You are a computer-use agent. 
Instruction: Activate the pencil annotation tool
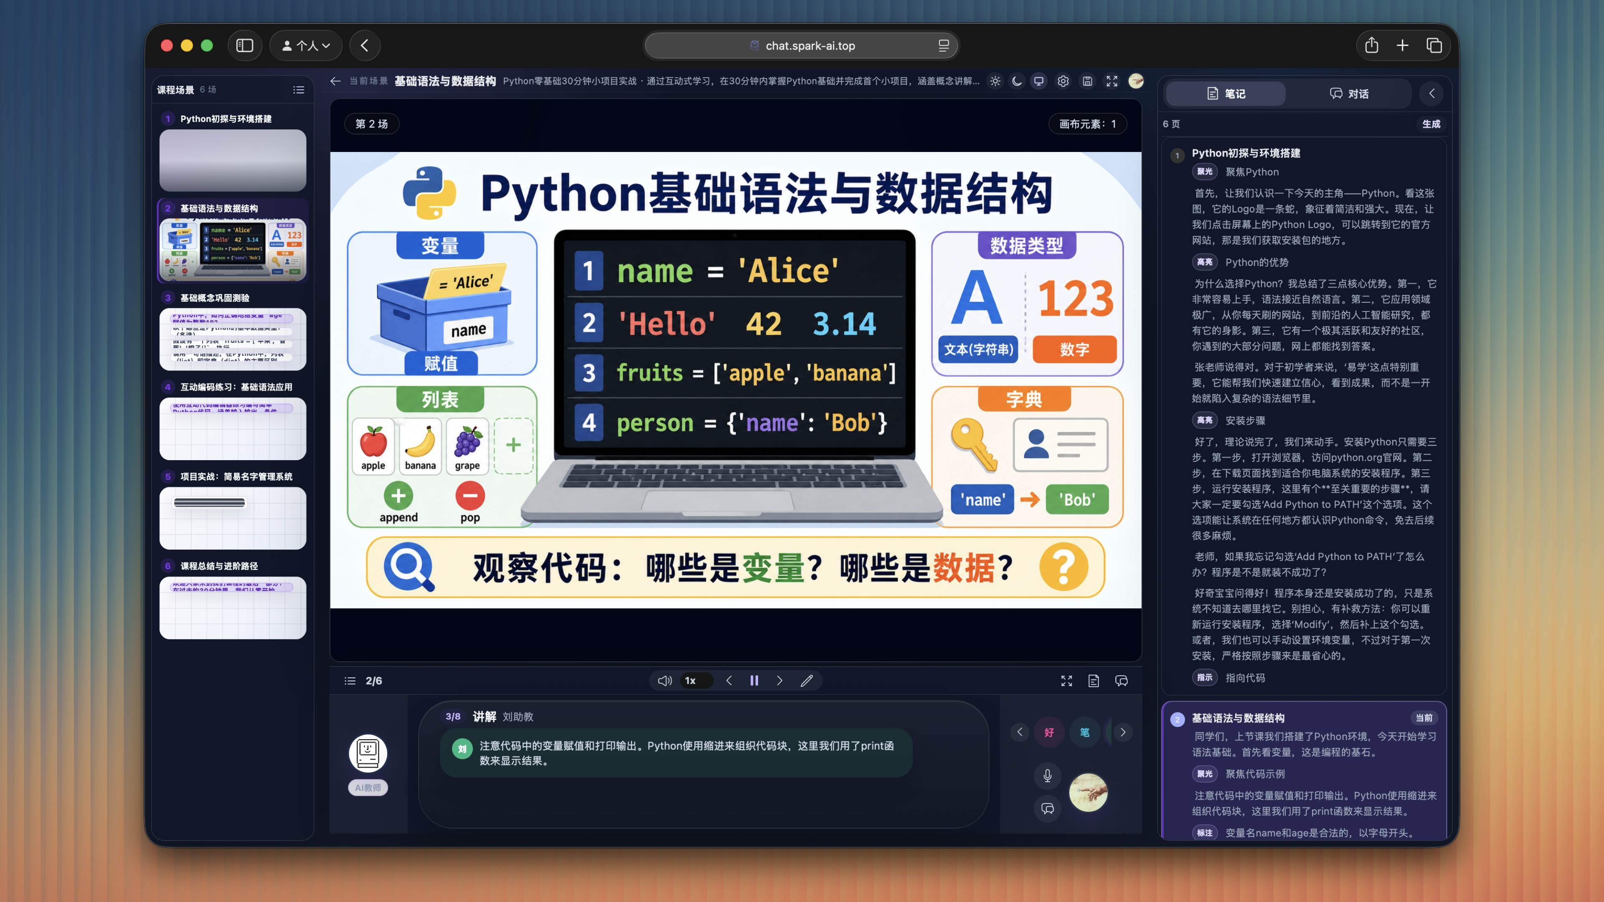click(x=806, y=681)
